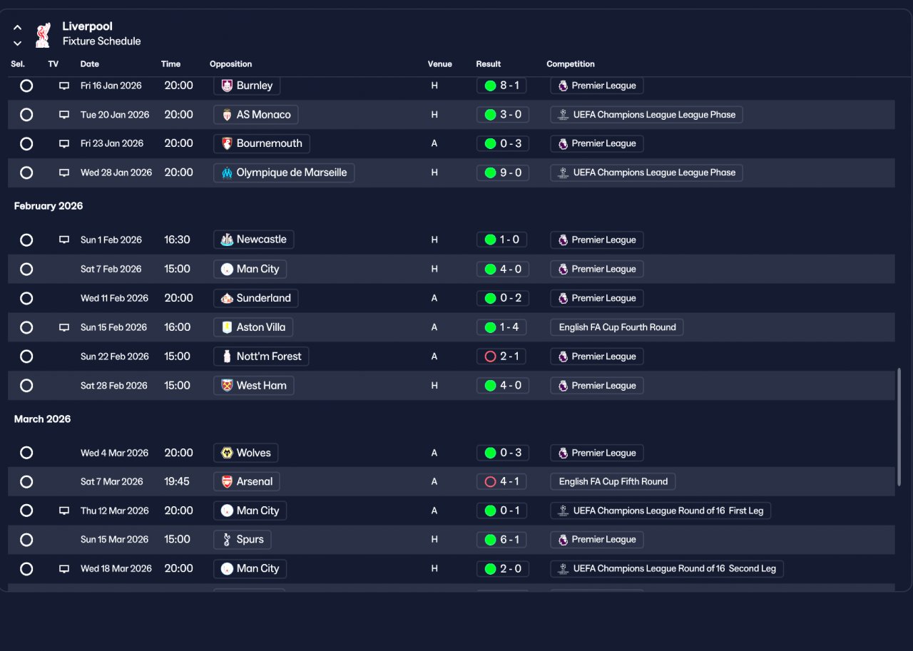The width and height of the screenshot is (913, 651).
Task: Click TV icon for Bournemouth fixture
Action: point(64,143)
